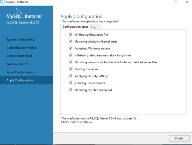Click the MySQL dolphin logo in sidebar
The width and height of the screenshot is (192, 145).
coord(19,11)
